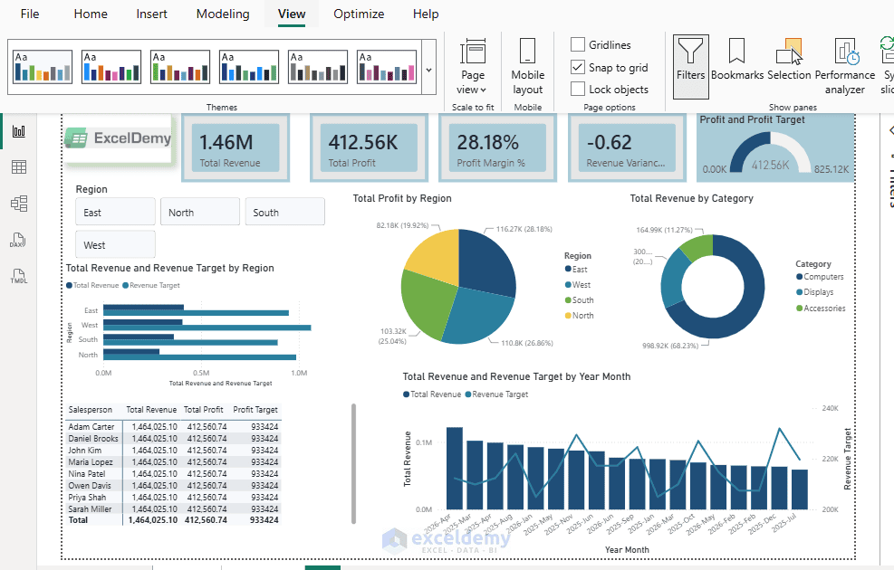Image resolution: width=894 pixels, height=570 pixels.
Task: Open the Selection pane
Action: (x=789, y=59)
